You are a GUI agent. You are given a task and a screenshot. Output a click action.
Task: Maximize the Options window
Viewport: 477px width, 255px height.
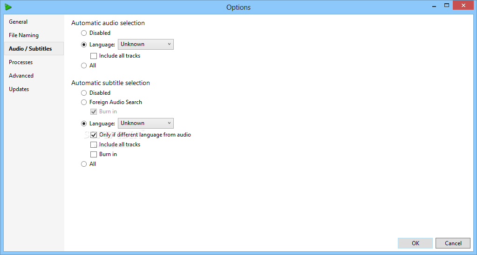point(447,6)
